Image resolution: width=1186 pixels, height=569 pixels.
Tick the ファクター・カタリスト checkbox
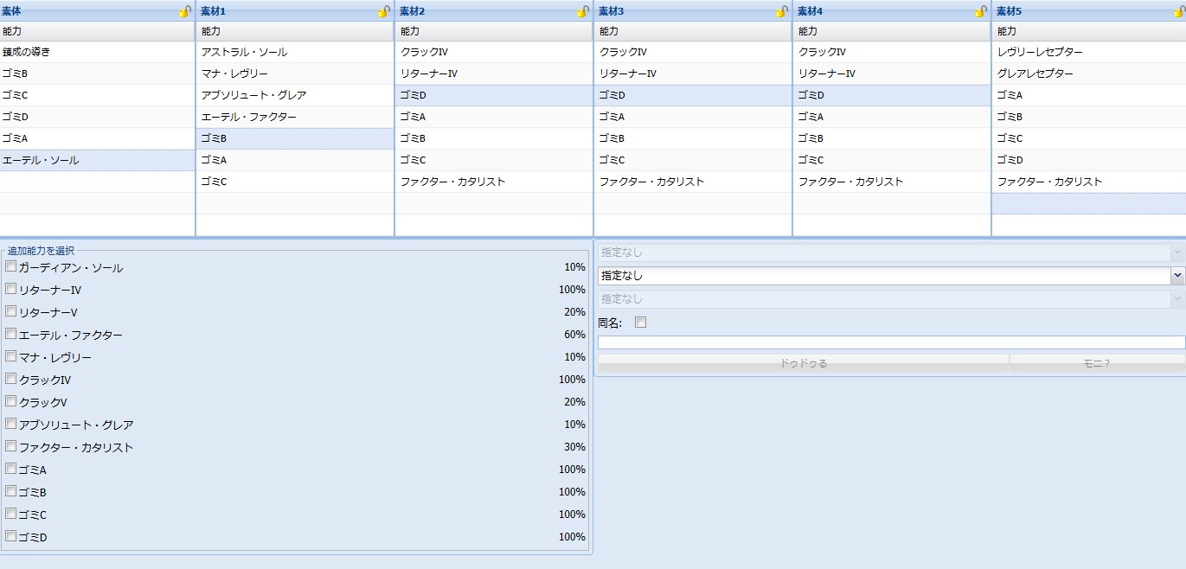pos(11,446)
